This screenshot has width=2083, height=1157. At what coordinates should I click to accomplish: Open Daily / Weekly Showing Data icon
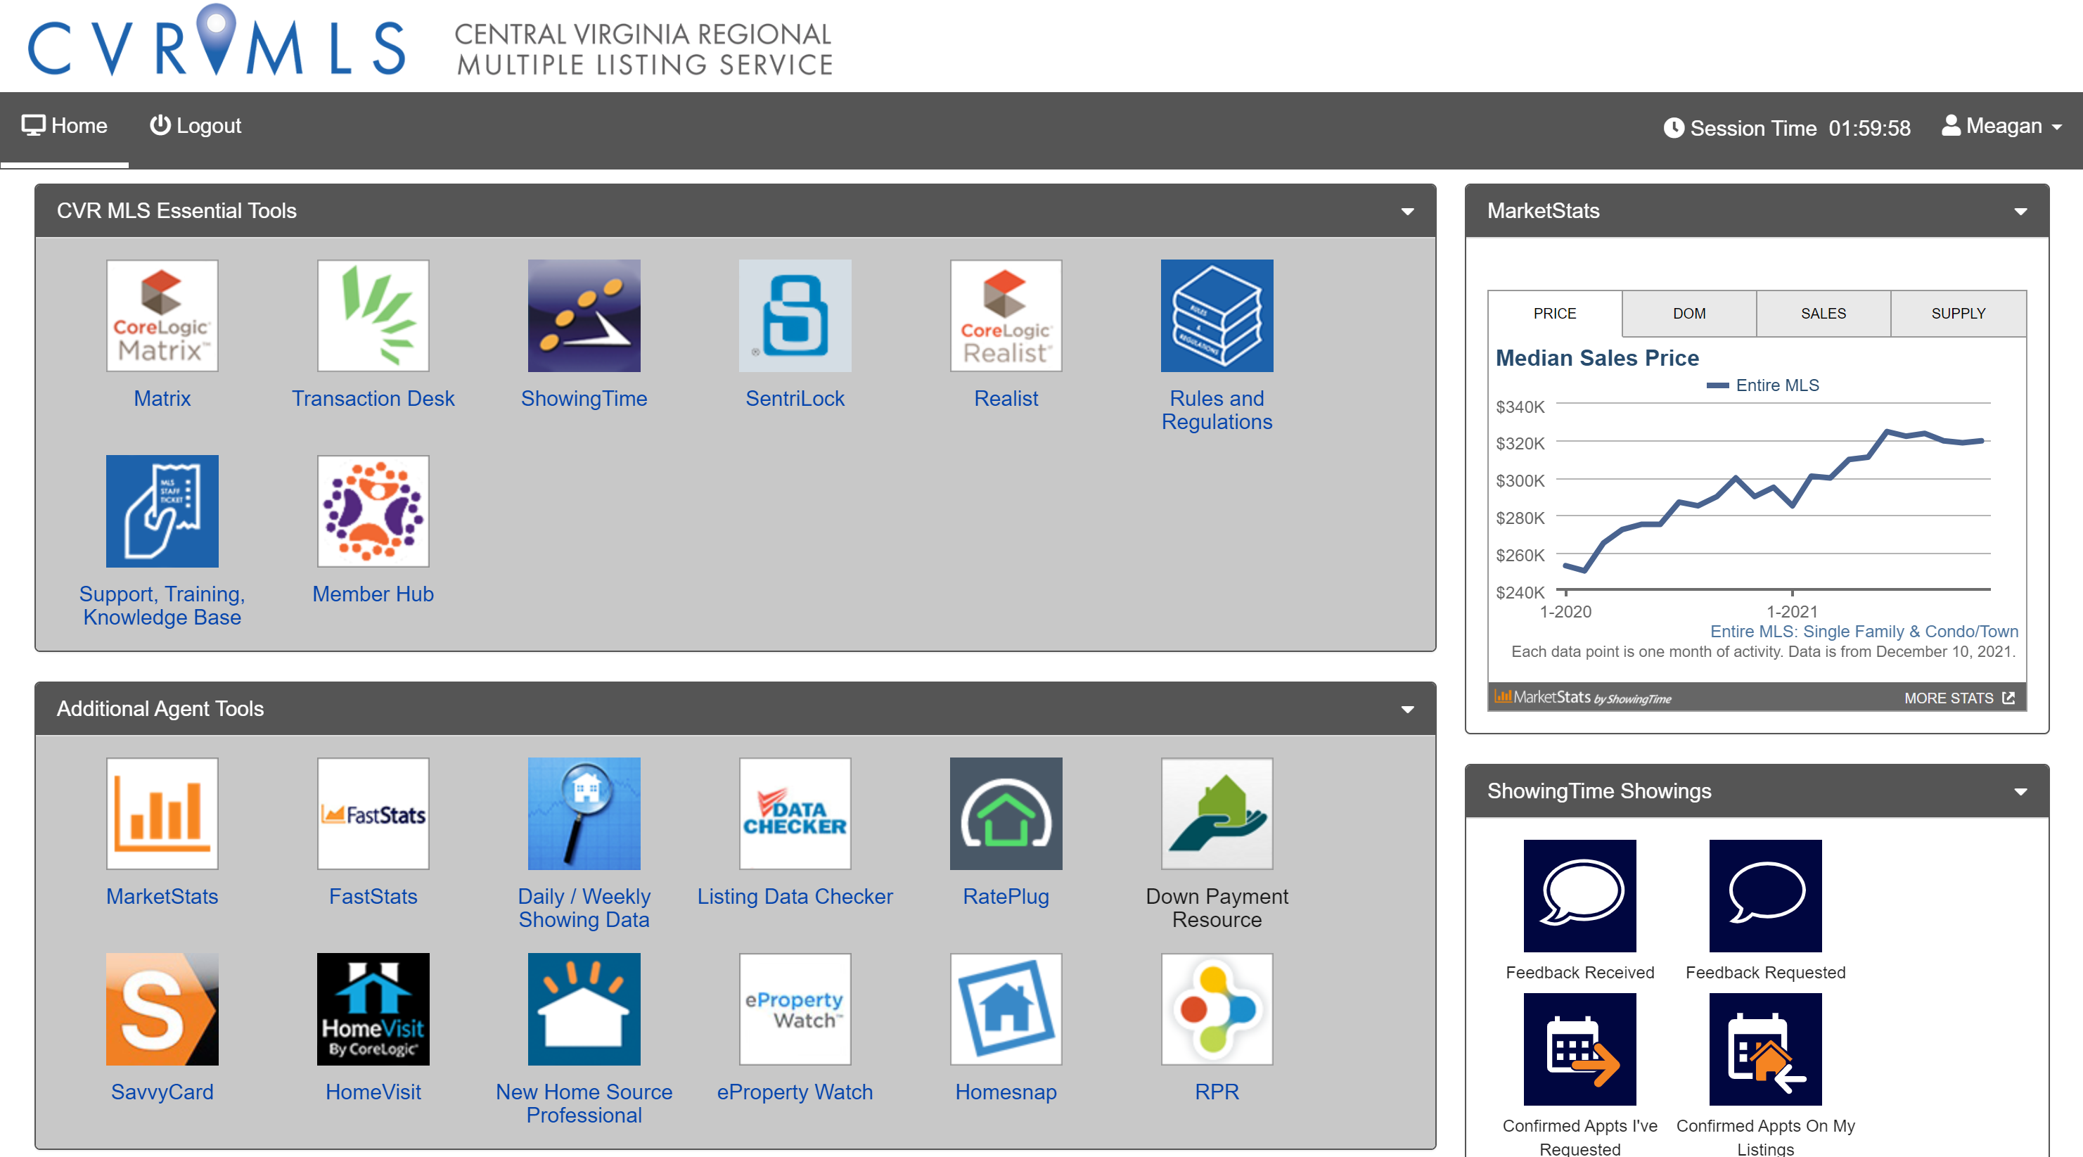(x=584, y=813)
